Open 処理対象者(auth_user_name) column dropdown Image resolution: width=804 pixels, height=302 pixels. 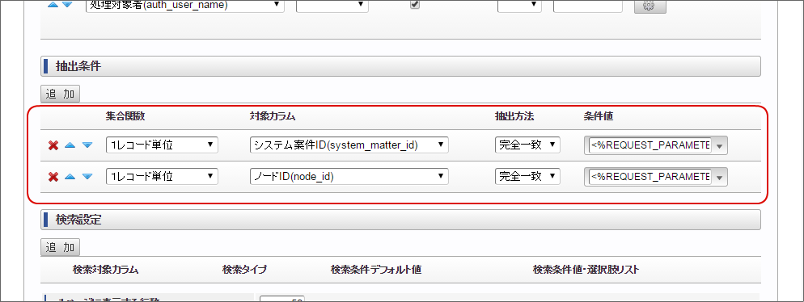click(185, 6)
